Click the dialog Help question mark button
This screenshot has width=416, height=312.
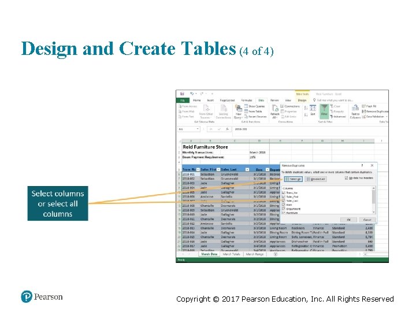pyautogui.click(x=362, y=165)
